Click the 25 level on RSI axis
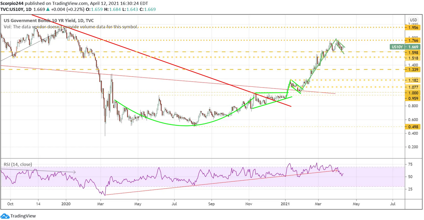 [411, 189]
